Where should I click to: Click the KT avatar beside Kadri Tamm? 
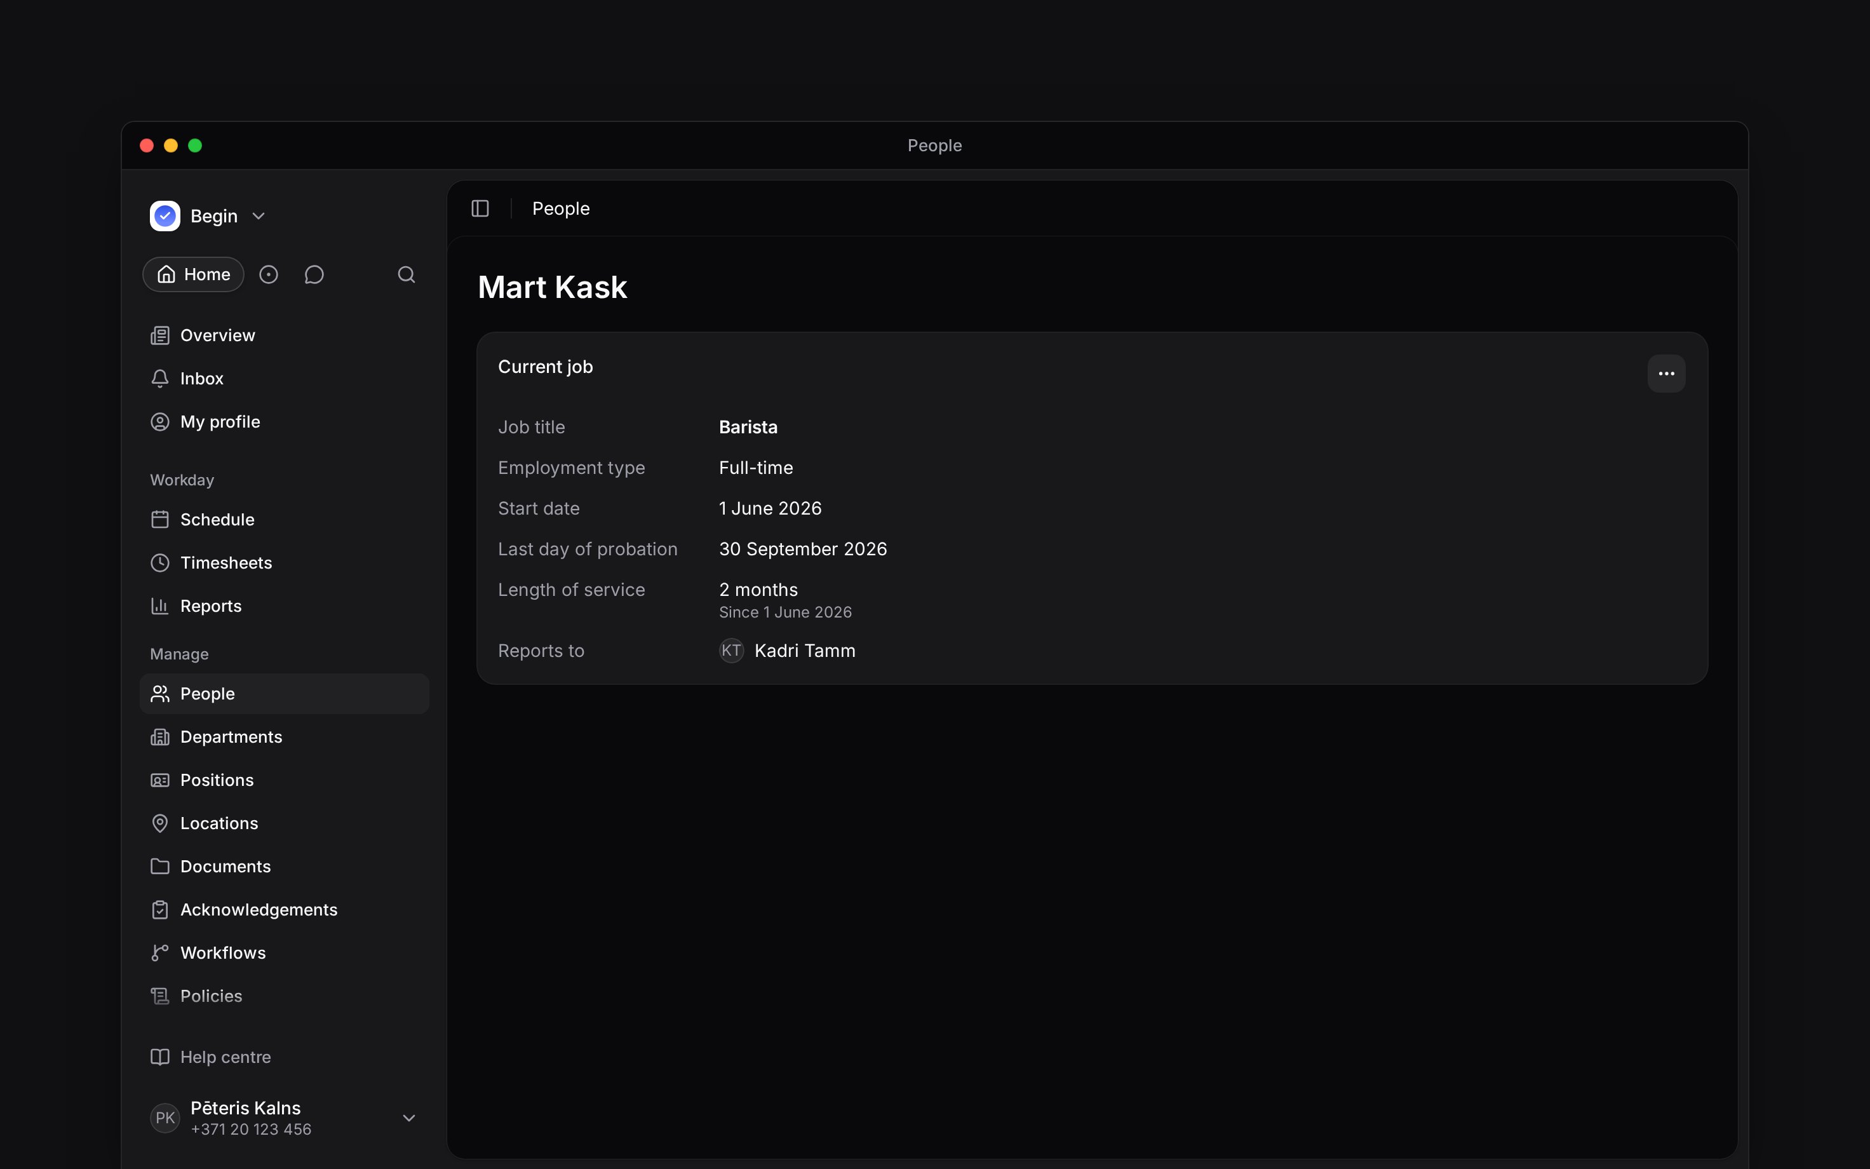(x=731, y=651)
